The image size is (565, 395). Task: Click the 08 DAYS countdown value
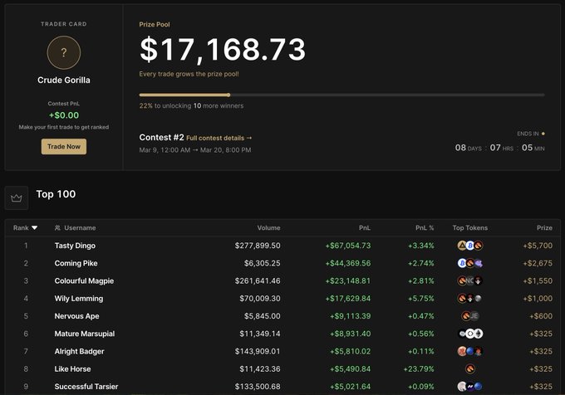coord(469,148)
